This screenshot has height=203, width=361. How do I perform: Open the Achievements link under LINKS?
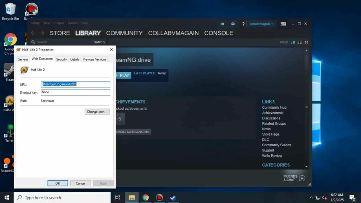tap(272, 113)
